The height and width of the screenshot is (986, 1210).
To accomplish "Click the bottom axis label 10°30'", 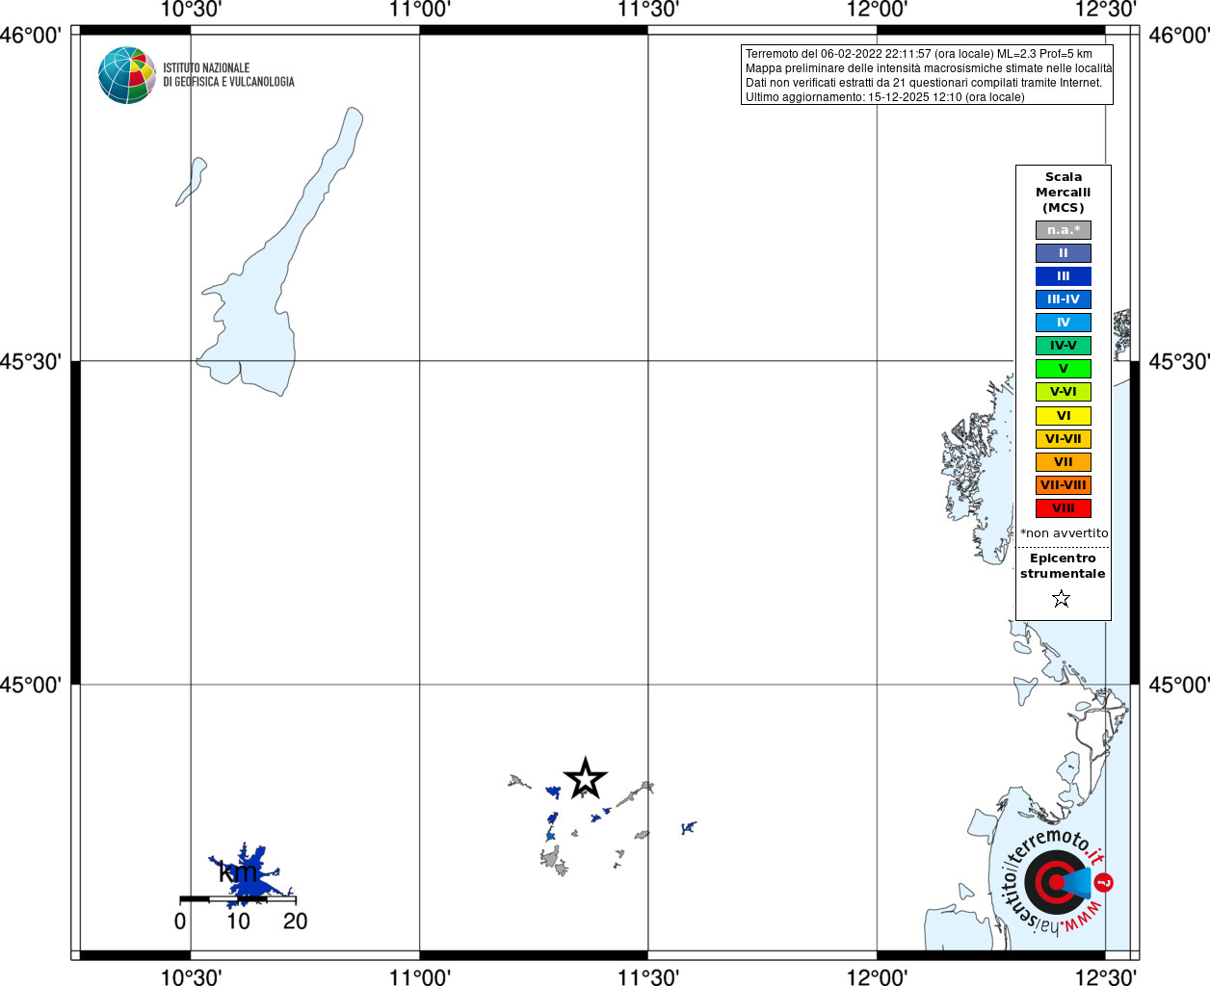I will pos(191,977).
